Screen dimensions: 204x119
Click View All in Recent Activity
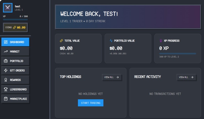pos(186,77)
